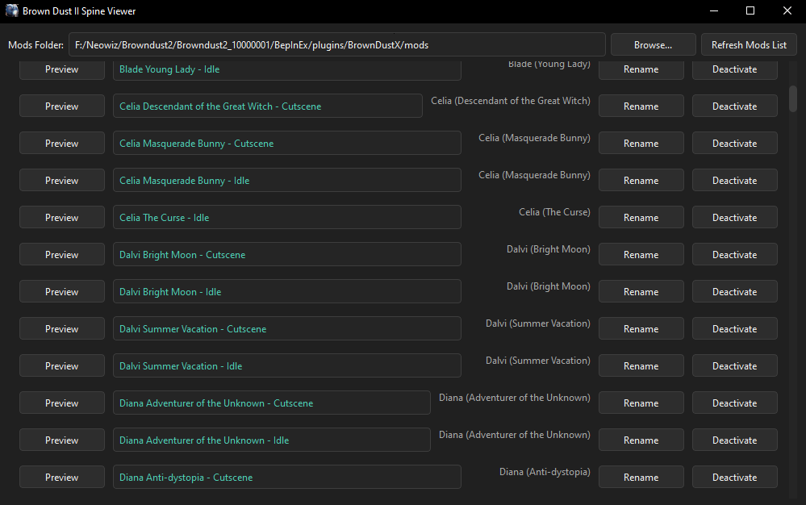Deactivate the Dalvi Bright Moon cutscene mod
The width and height of the screenshot is (806, 505).
734,254
